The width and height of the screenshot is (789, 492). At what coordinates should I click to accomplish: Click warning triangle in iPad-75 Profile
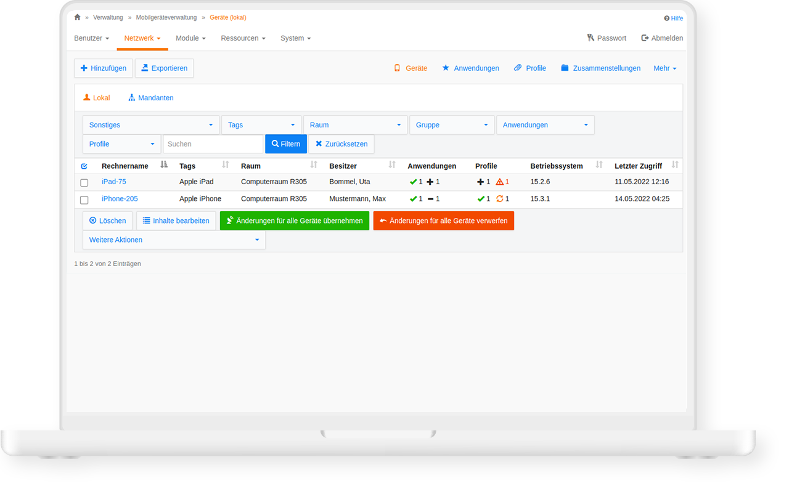[x=500, y=182]
